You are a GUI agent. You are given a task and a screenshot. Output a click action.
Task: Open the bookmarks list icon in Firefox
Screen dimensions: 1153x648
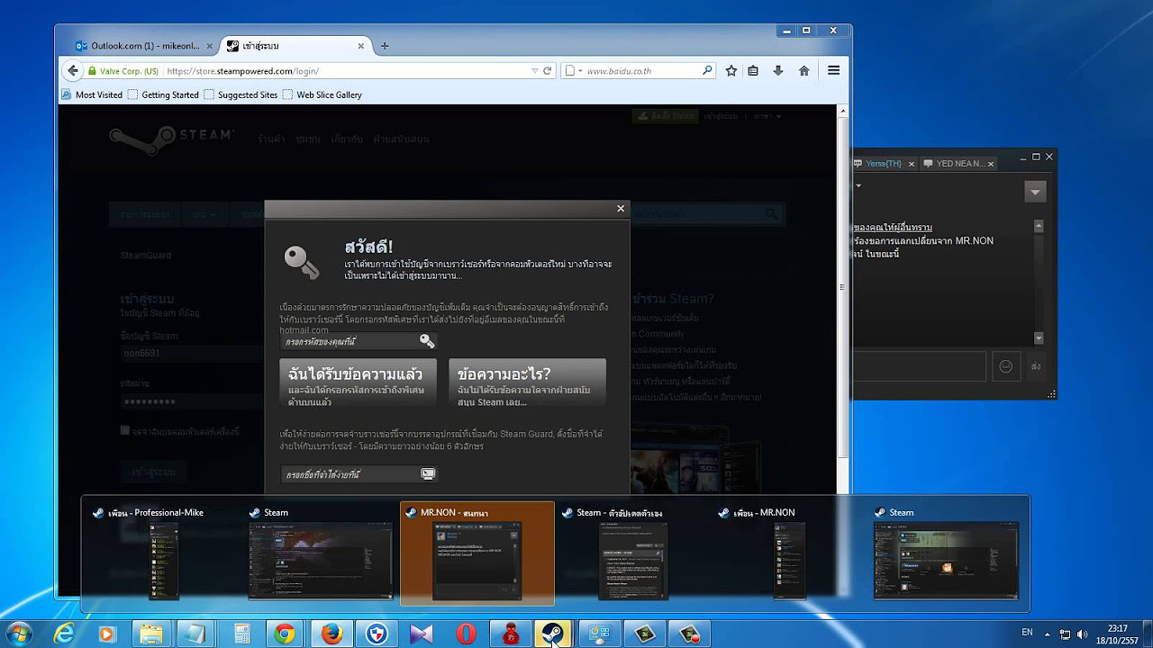click(x=753, y=71)
